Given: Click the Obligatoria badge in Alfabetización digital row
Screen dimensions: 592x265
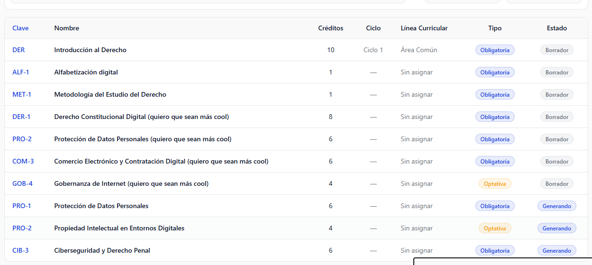Looking at the screenshot, I should tap(495, 72).
